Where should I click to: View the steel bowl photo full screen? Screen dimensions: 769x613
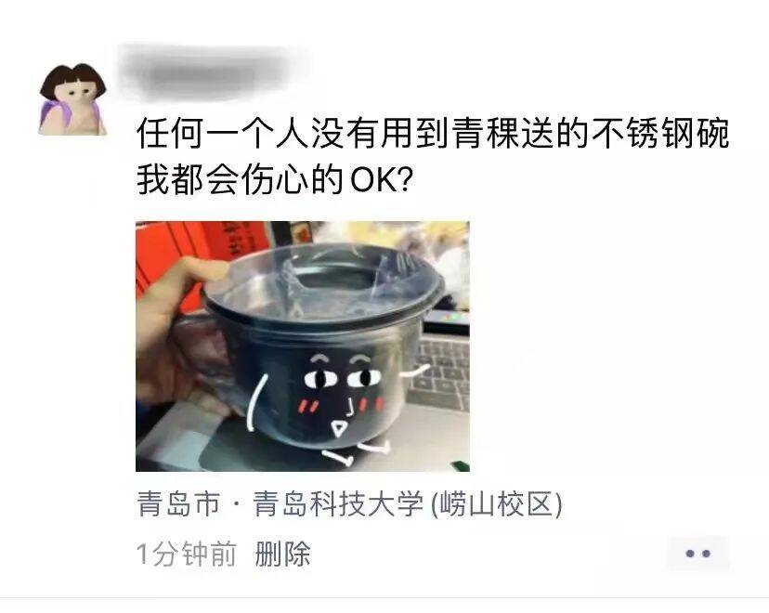click(303, 346)
